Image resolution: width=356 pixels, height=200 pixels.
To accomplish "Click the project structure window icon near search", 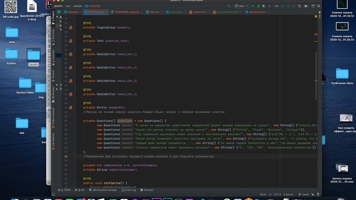I will pos(313,6).
